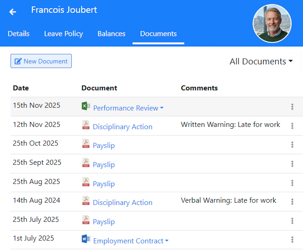The image size is (303, 252).
Task: Open more options for 1st July 2025 row
Action: [x=292, y=240]
